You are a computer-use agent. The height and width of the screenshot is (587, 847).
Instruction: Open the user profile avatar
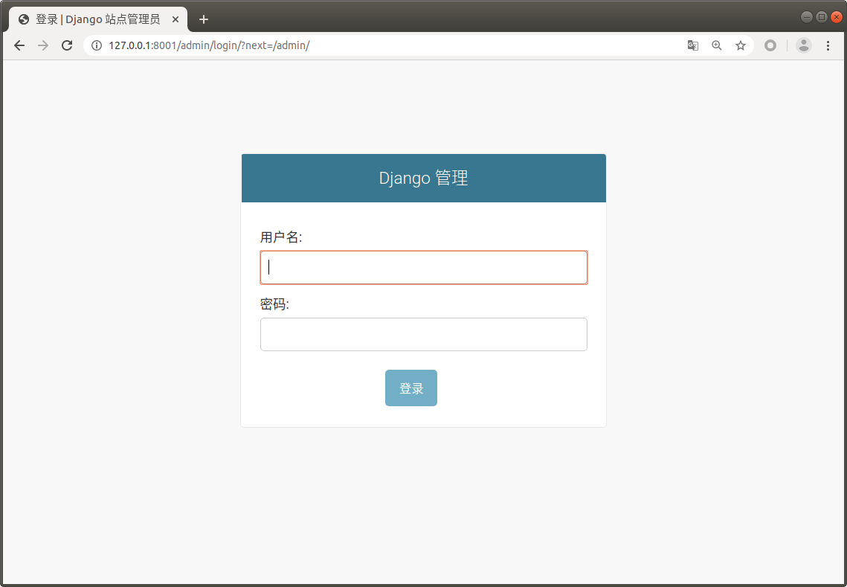pyautogui.click(x=804, y=45)
